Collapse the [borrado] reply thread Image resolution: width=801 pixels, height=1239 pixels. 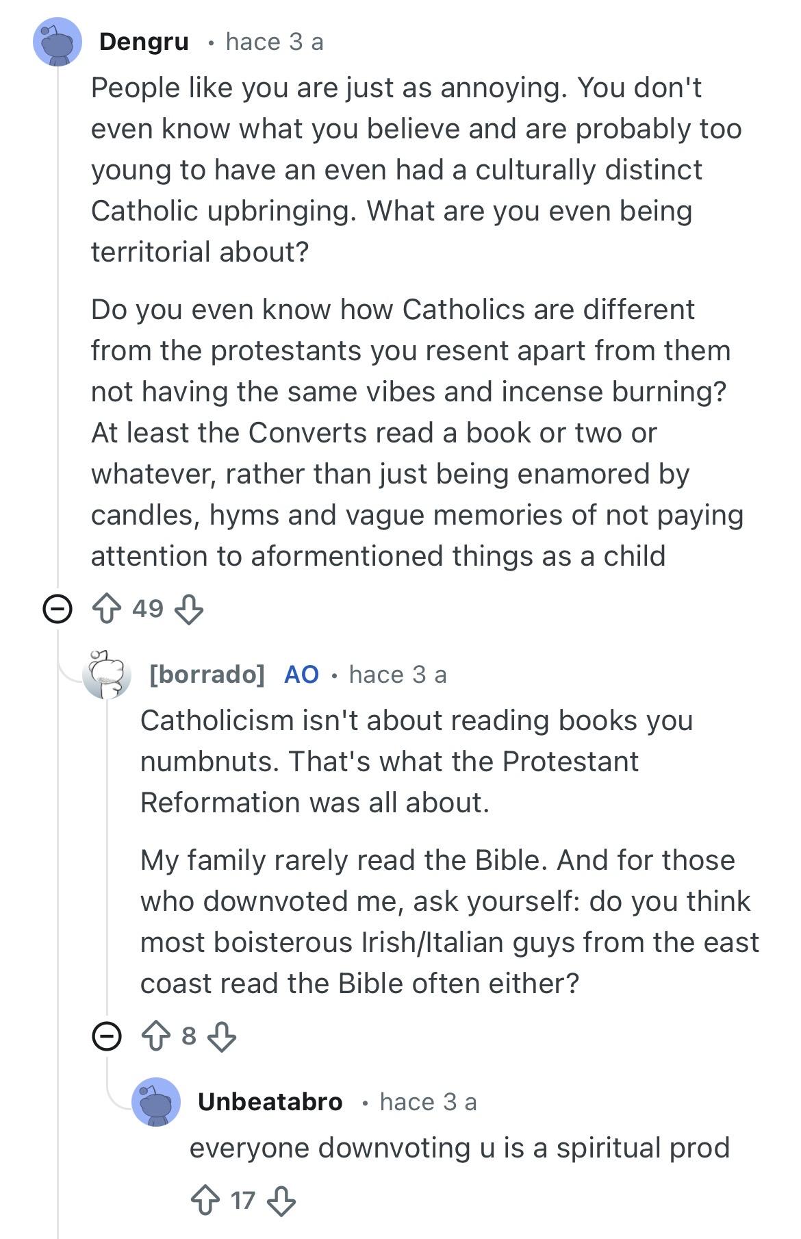pos(107,1036)
